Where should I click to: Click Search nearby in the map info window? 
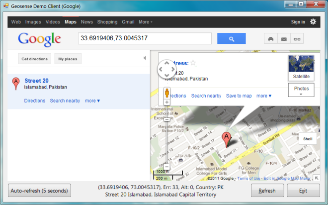click(x=206, y=96)
